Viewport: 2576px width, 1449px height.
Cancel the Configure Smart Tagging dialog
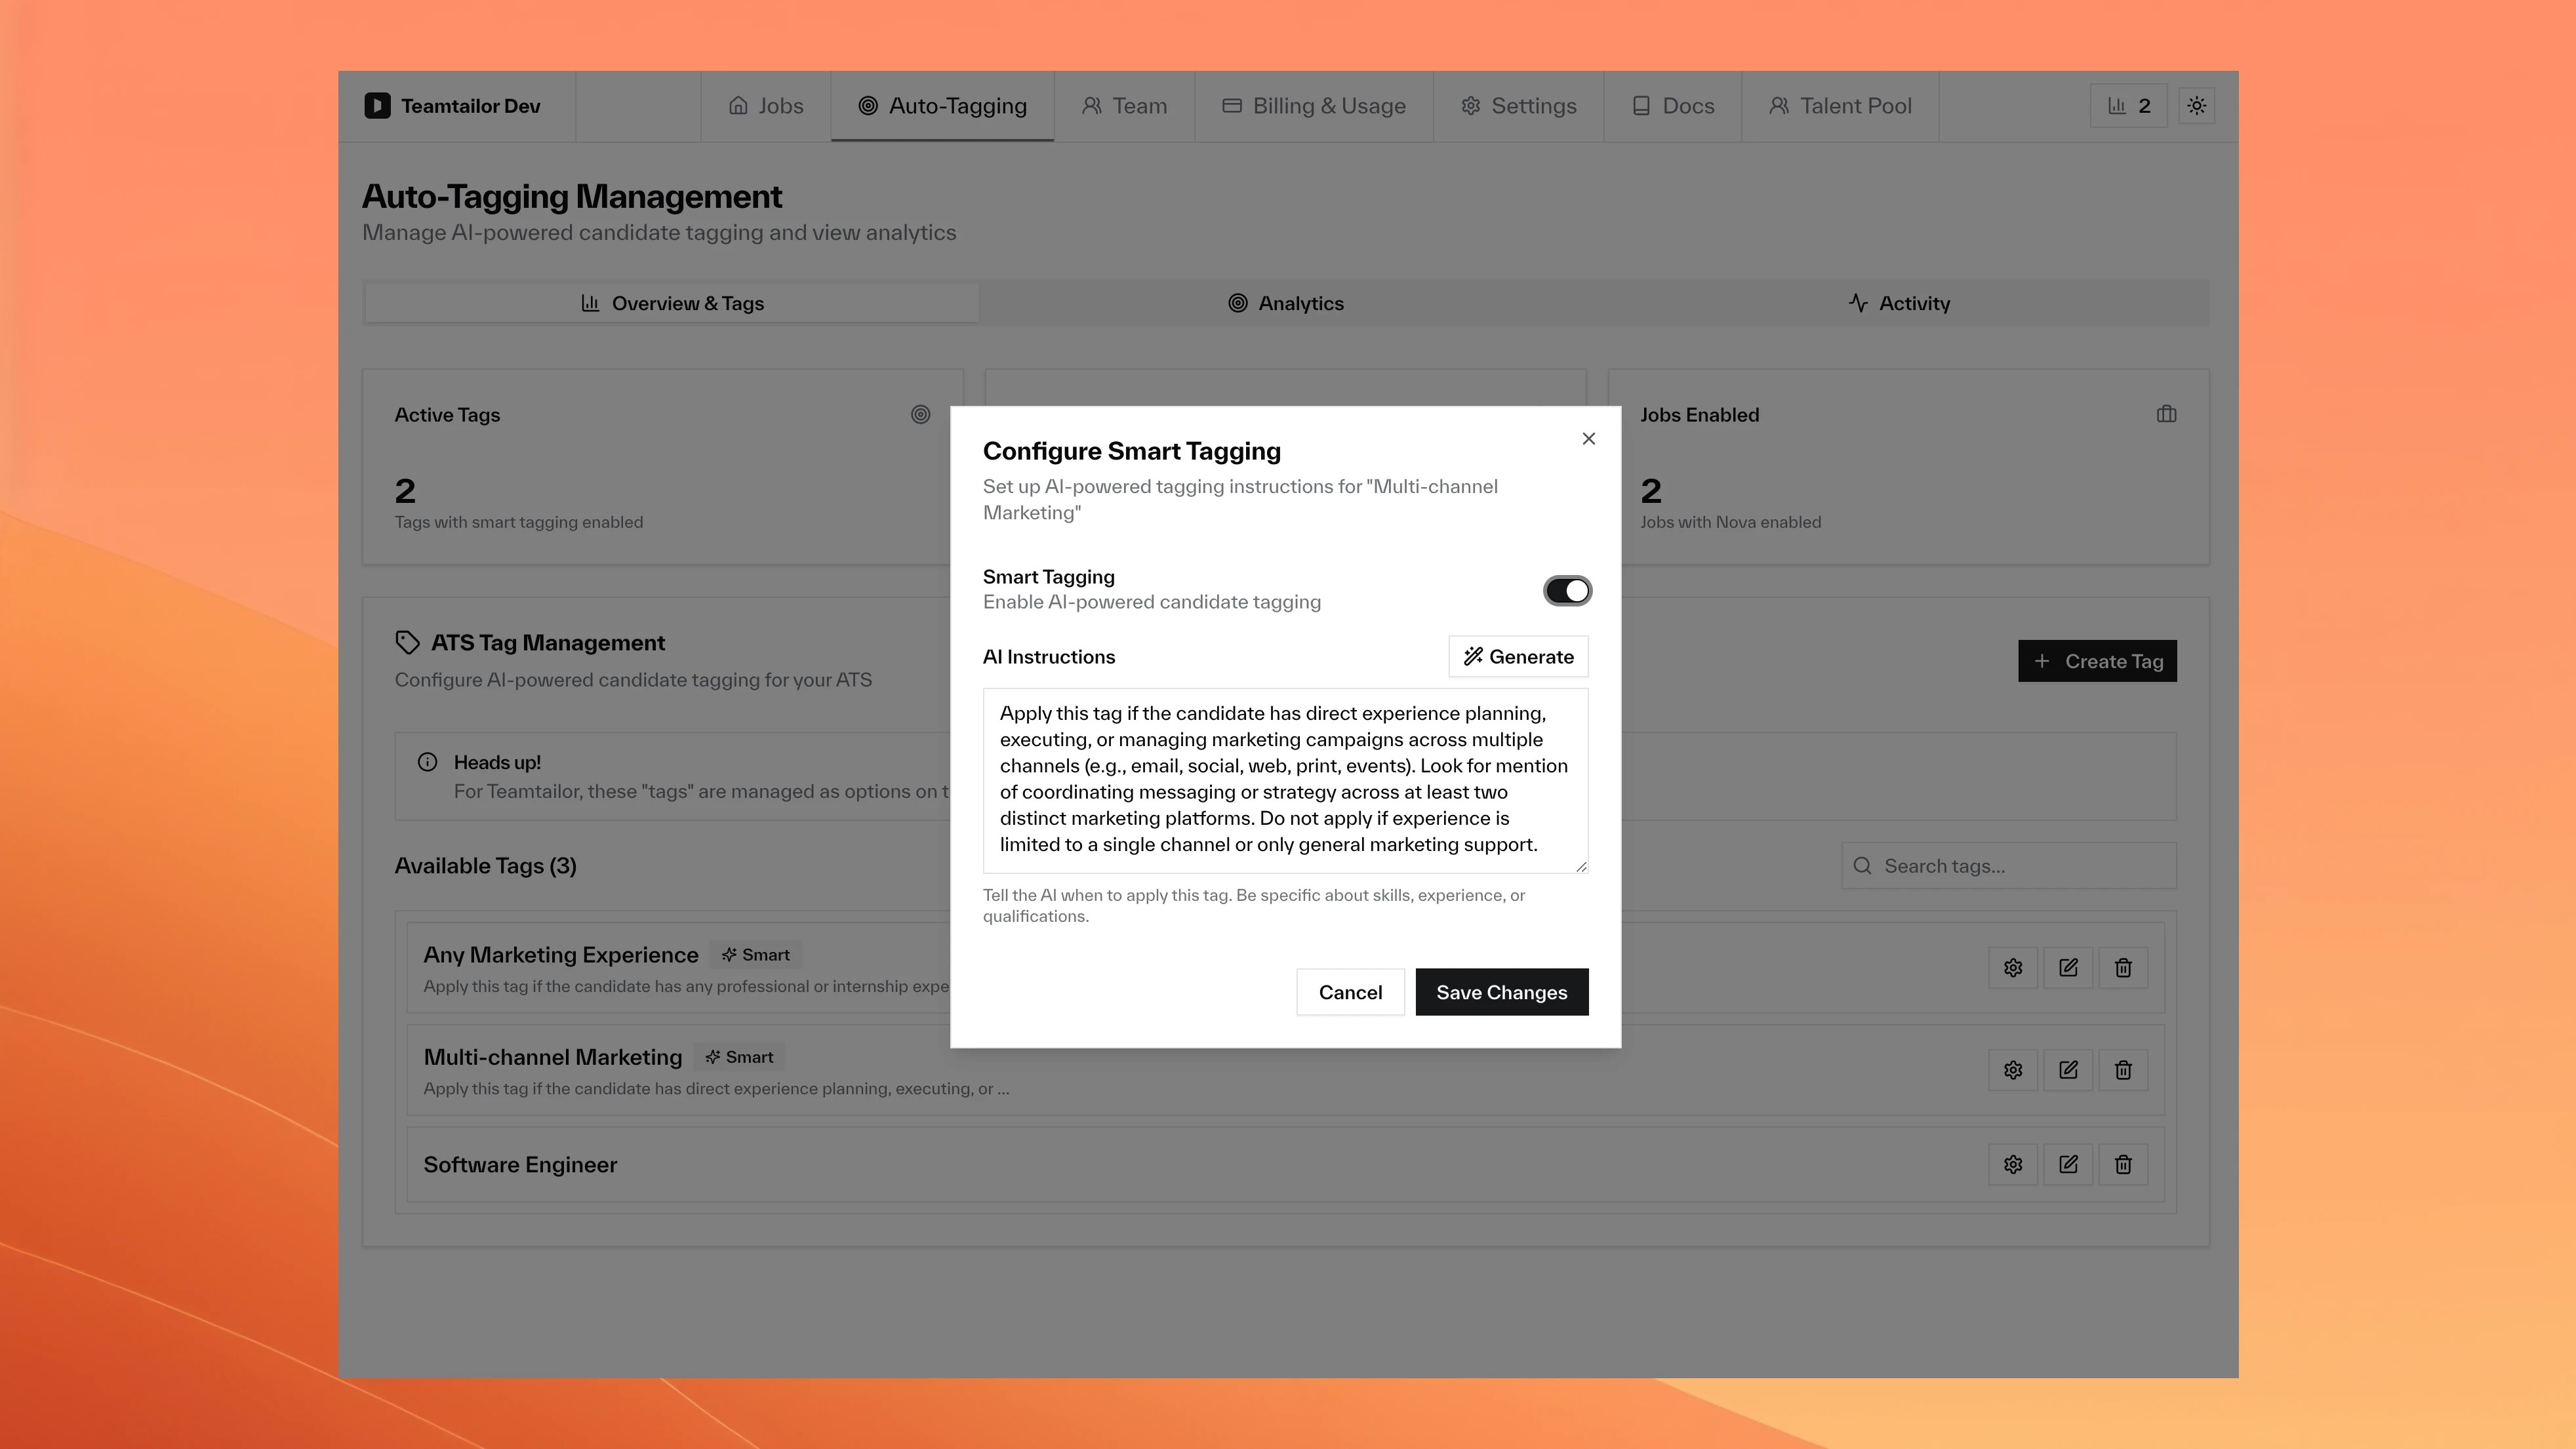(x=1350, y=992)
